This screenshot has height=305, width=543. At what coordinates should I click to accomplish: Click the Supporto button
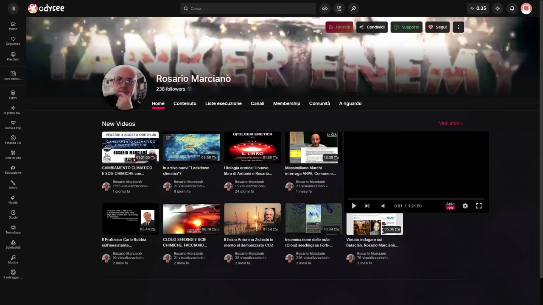(406, 27)
